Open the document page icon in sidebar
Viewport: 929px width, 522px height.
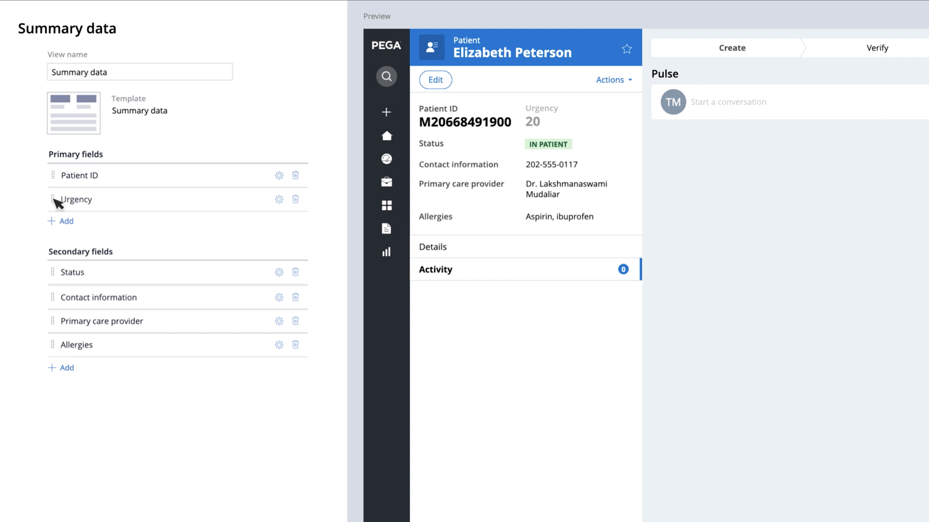click(x=386, y=228)
